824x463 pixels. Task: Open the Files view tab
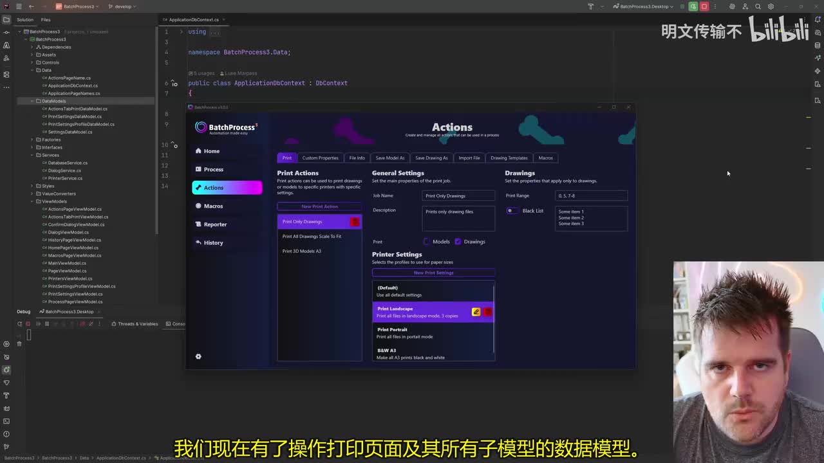pyautogui.click(x=46, y=19)
